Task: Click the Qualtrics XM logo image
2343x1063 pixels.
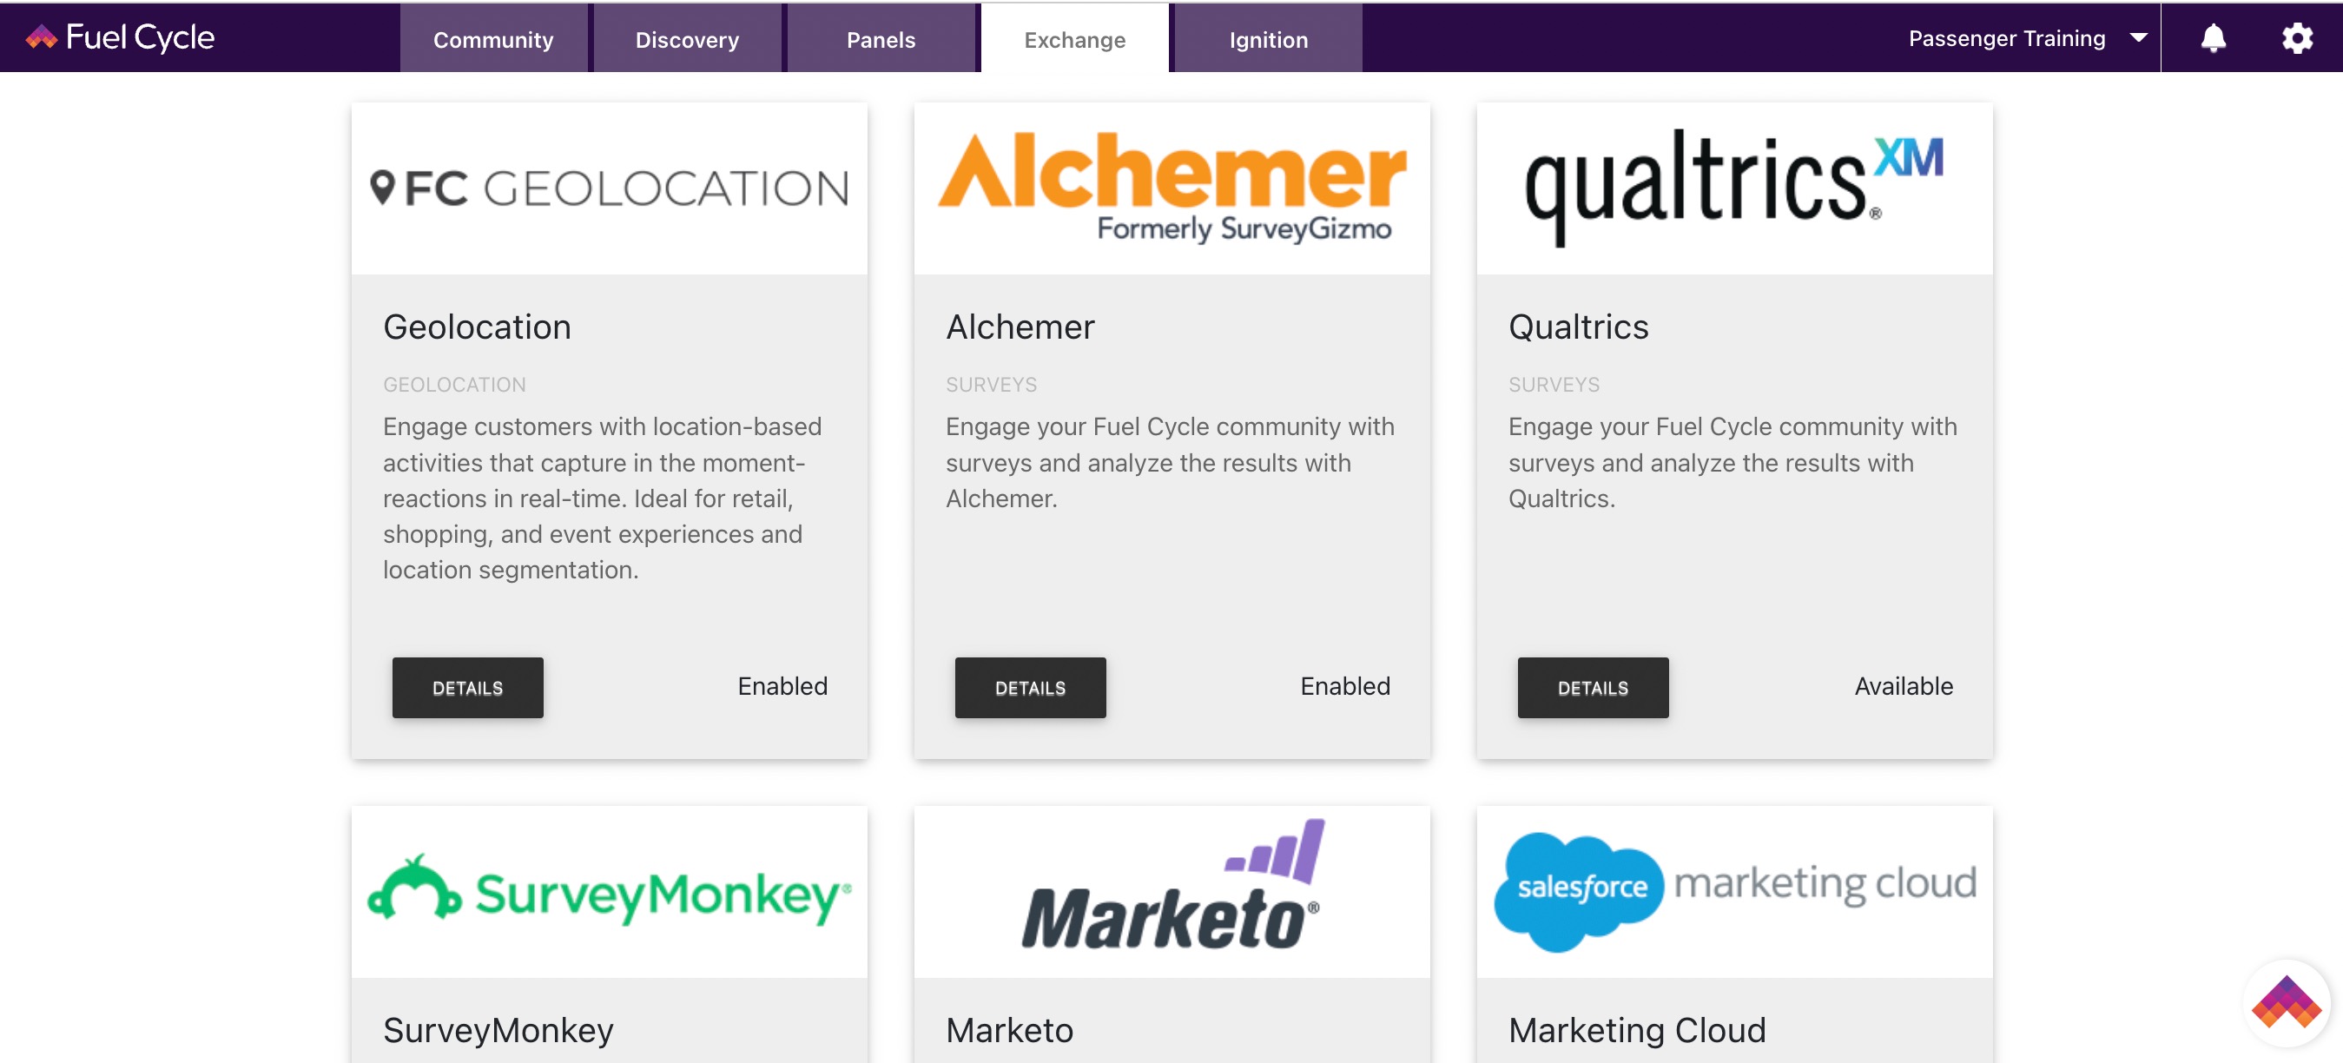Action: click(x=1733, y=187)
